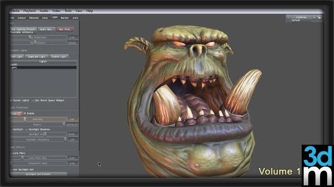Select the first light in the Lights list
The height and width of the screenshot is (187, 334).
point(43,64)
